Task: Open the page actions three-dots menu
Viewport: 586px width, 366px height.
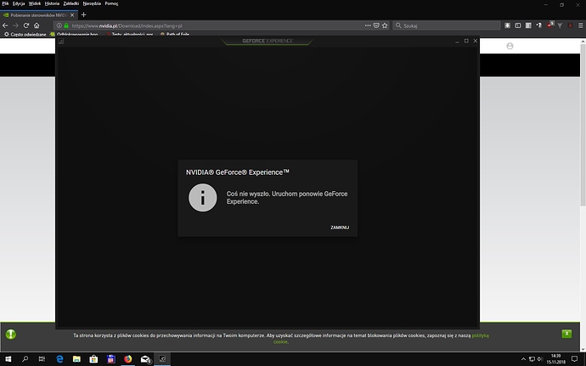Action: (x=368, y=25)
